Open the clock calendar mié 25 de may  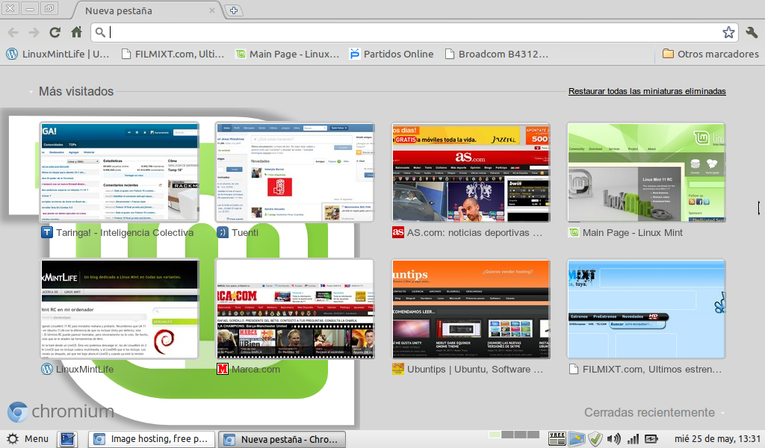[x=717, y=439]
